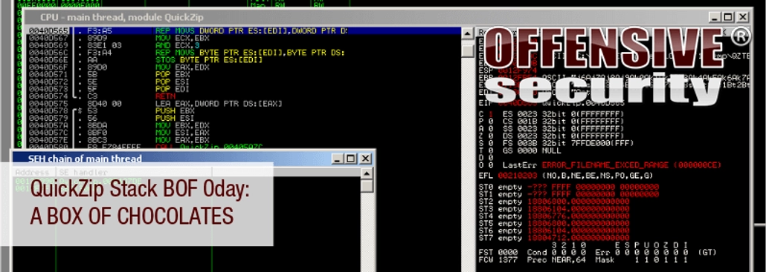
Task: Select the LEA EAX,DWORD PTR DS:[EAX] row
Action: [243, 104]
